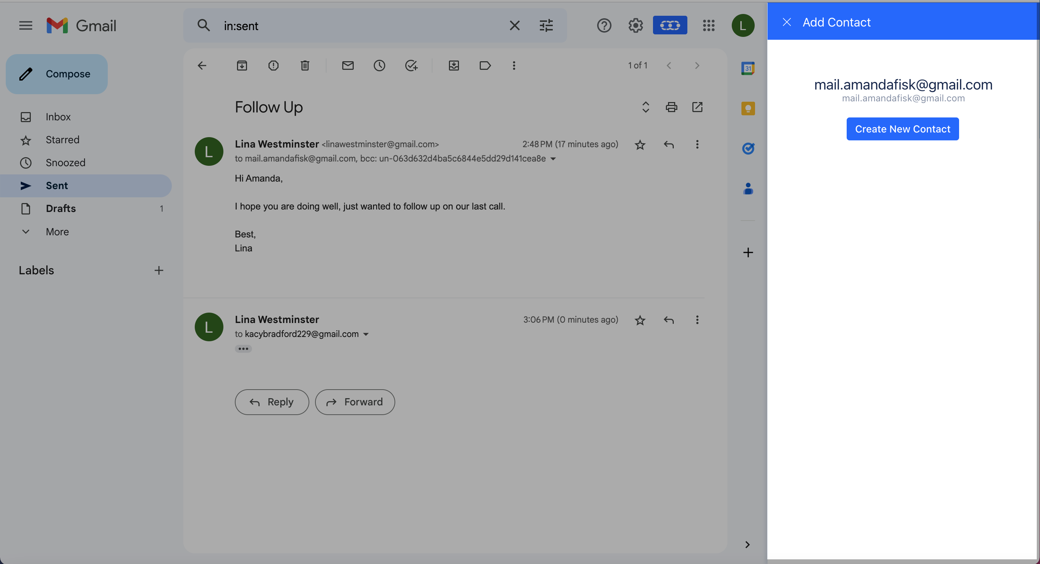Open Google Calendar side panel icon
The image size is (1040, 564).
[748, 68]
